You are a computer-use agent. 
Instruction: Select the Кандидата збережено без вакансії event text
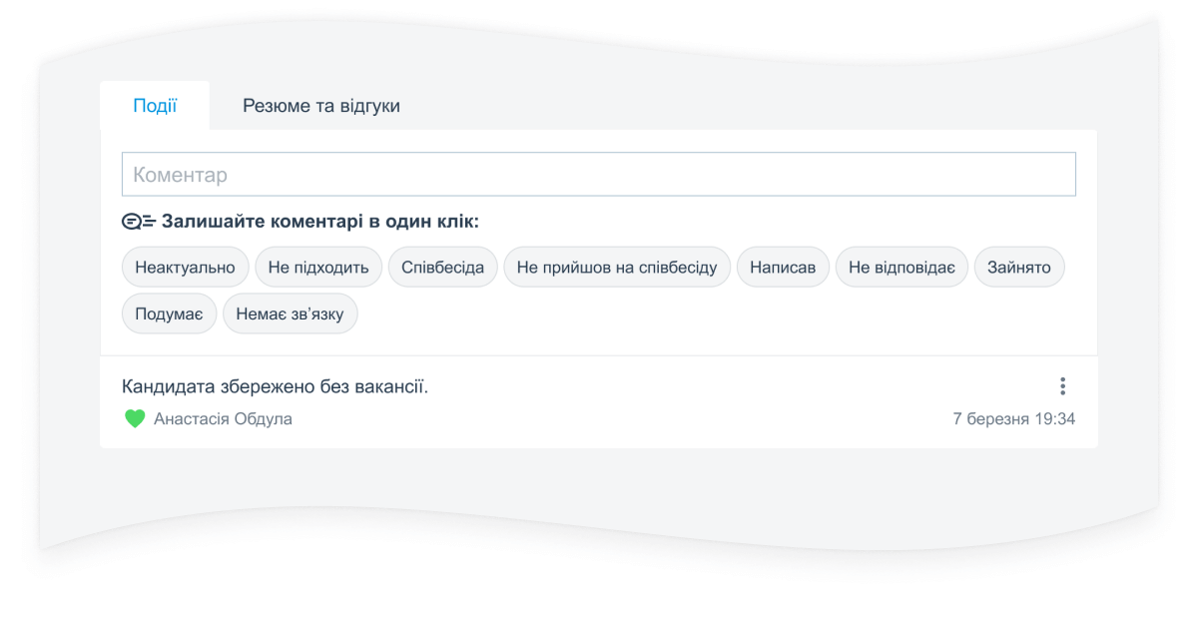(x=275, y=386)
